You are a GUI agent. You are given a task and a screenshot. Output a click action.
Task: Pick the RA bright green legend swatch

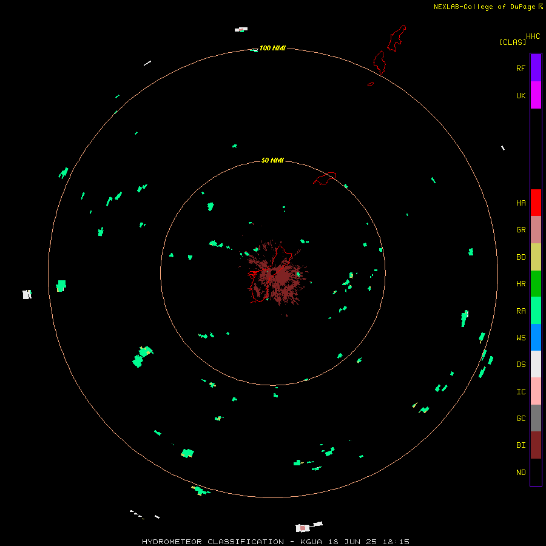[x=536, y=311]
